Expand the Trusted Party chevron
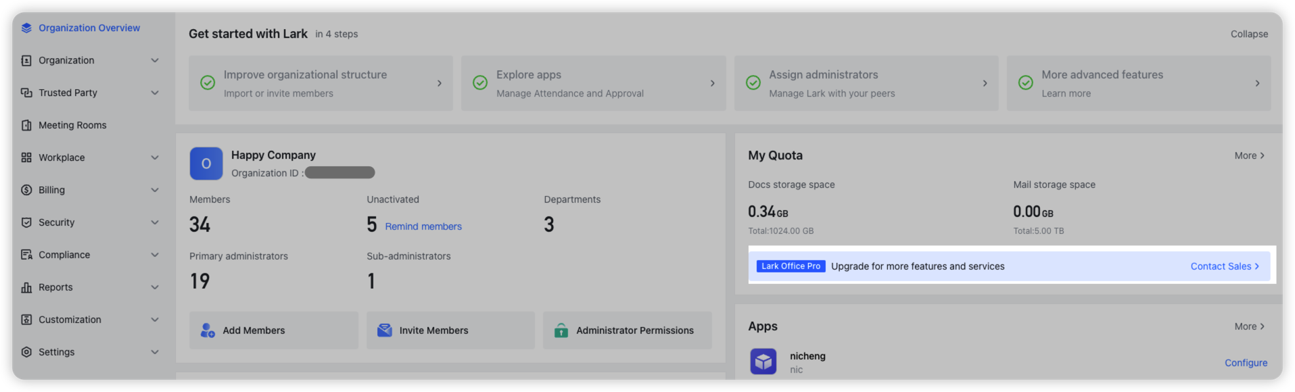 pyautogui.click(x=155, y=93)
